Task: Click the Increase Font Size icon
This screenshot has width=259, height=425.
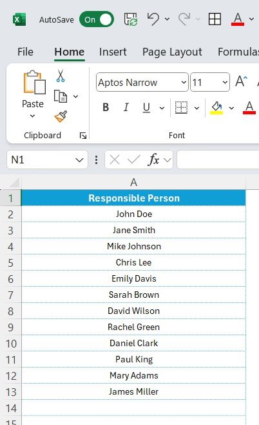Action: click(x=241, y=81)
